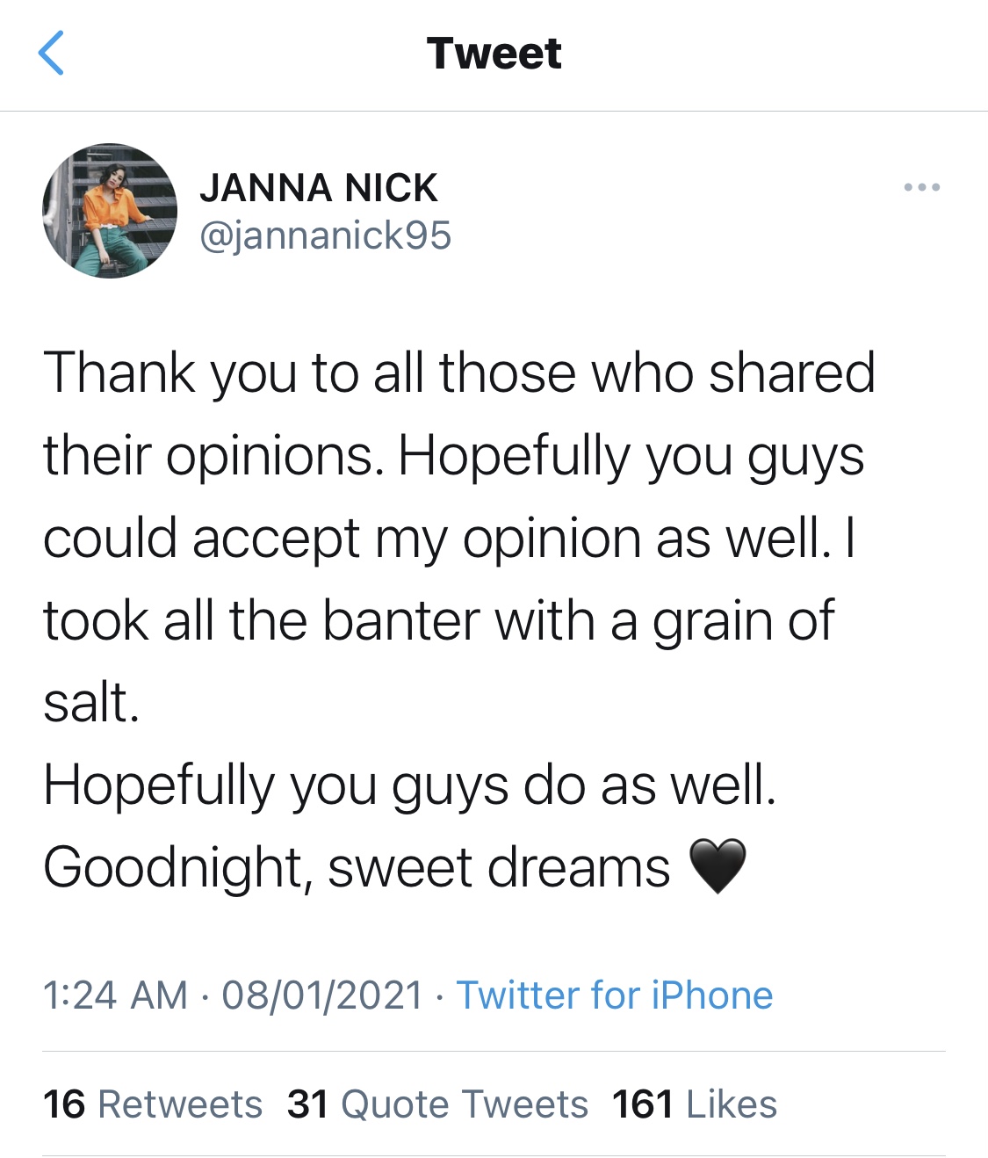View the 16 Retweets list
The width and height of the screenshot is (988, 1158).
(x=153, y=1104)
